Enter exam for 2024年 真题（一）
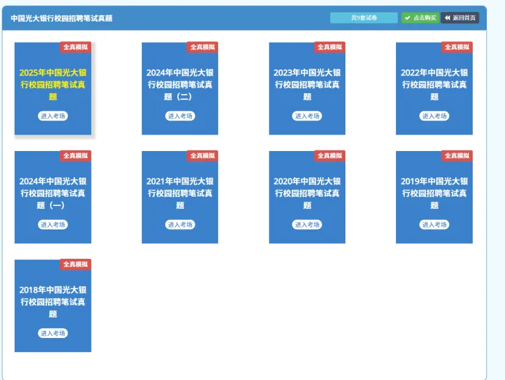 tap(53, 225)
